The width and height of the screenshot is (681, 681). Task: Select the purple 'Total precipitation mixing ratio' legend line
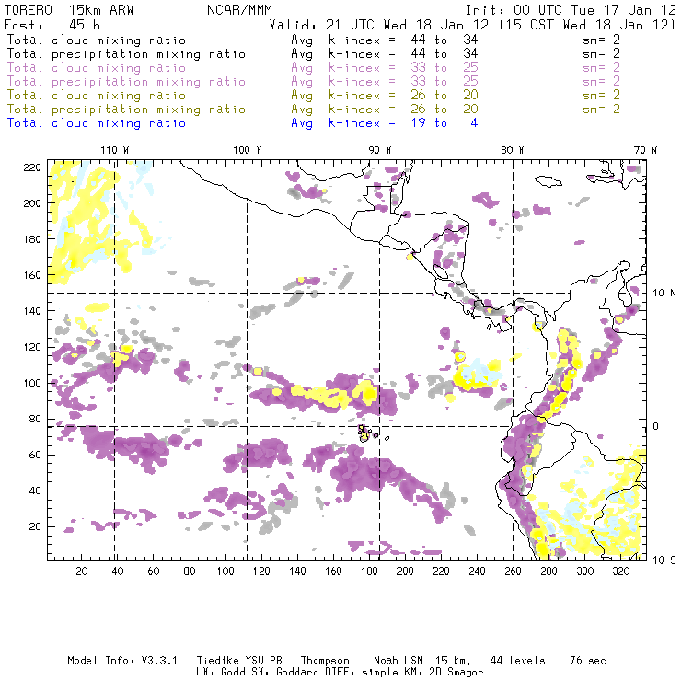click(126, 82)
